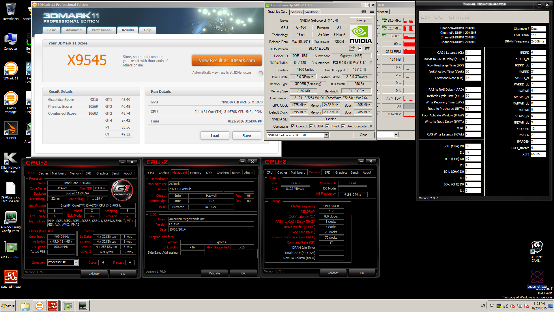Expand the 3343 RPM sensor row dropdown arrow
The width and height of the screenshot is (554, 312).
pyautogui.click(x=377, y=52)
